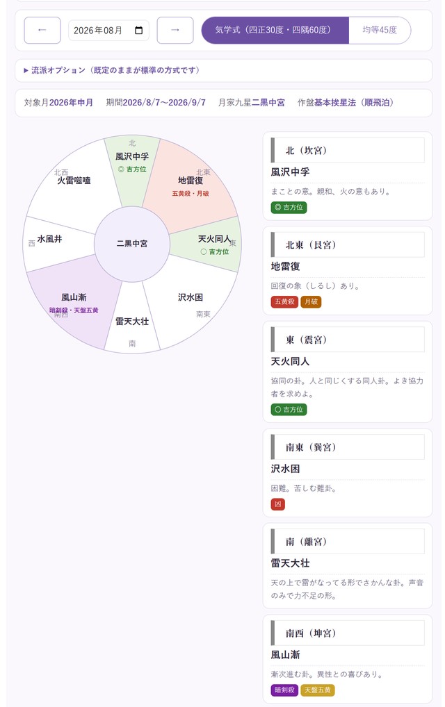Open the calendar picker icon in date field
This screenshot has width=445, height=707.
[139, 30]
